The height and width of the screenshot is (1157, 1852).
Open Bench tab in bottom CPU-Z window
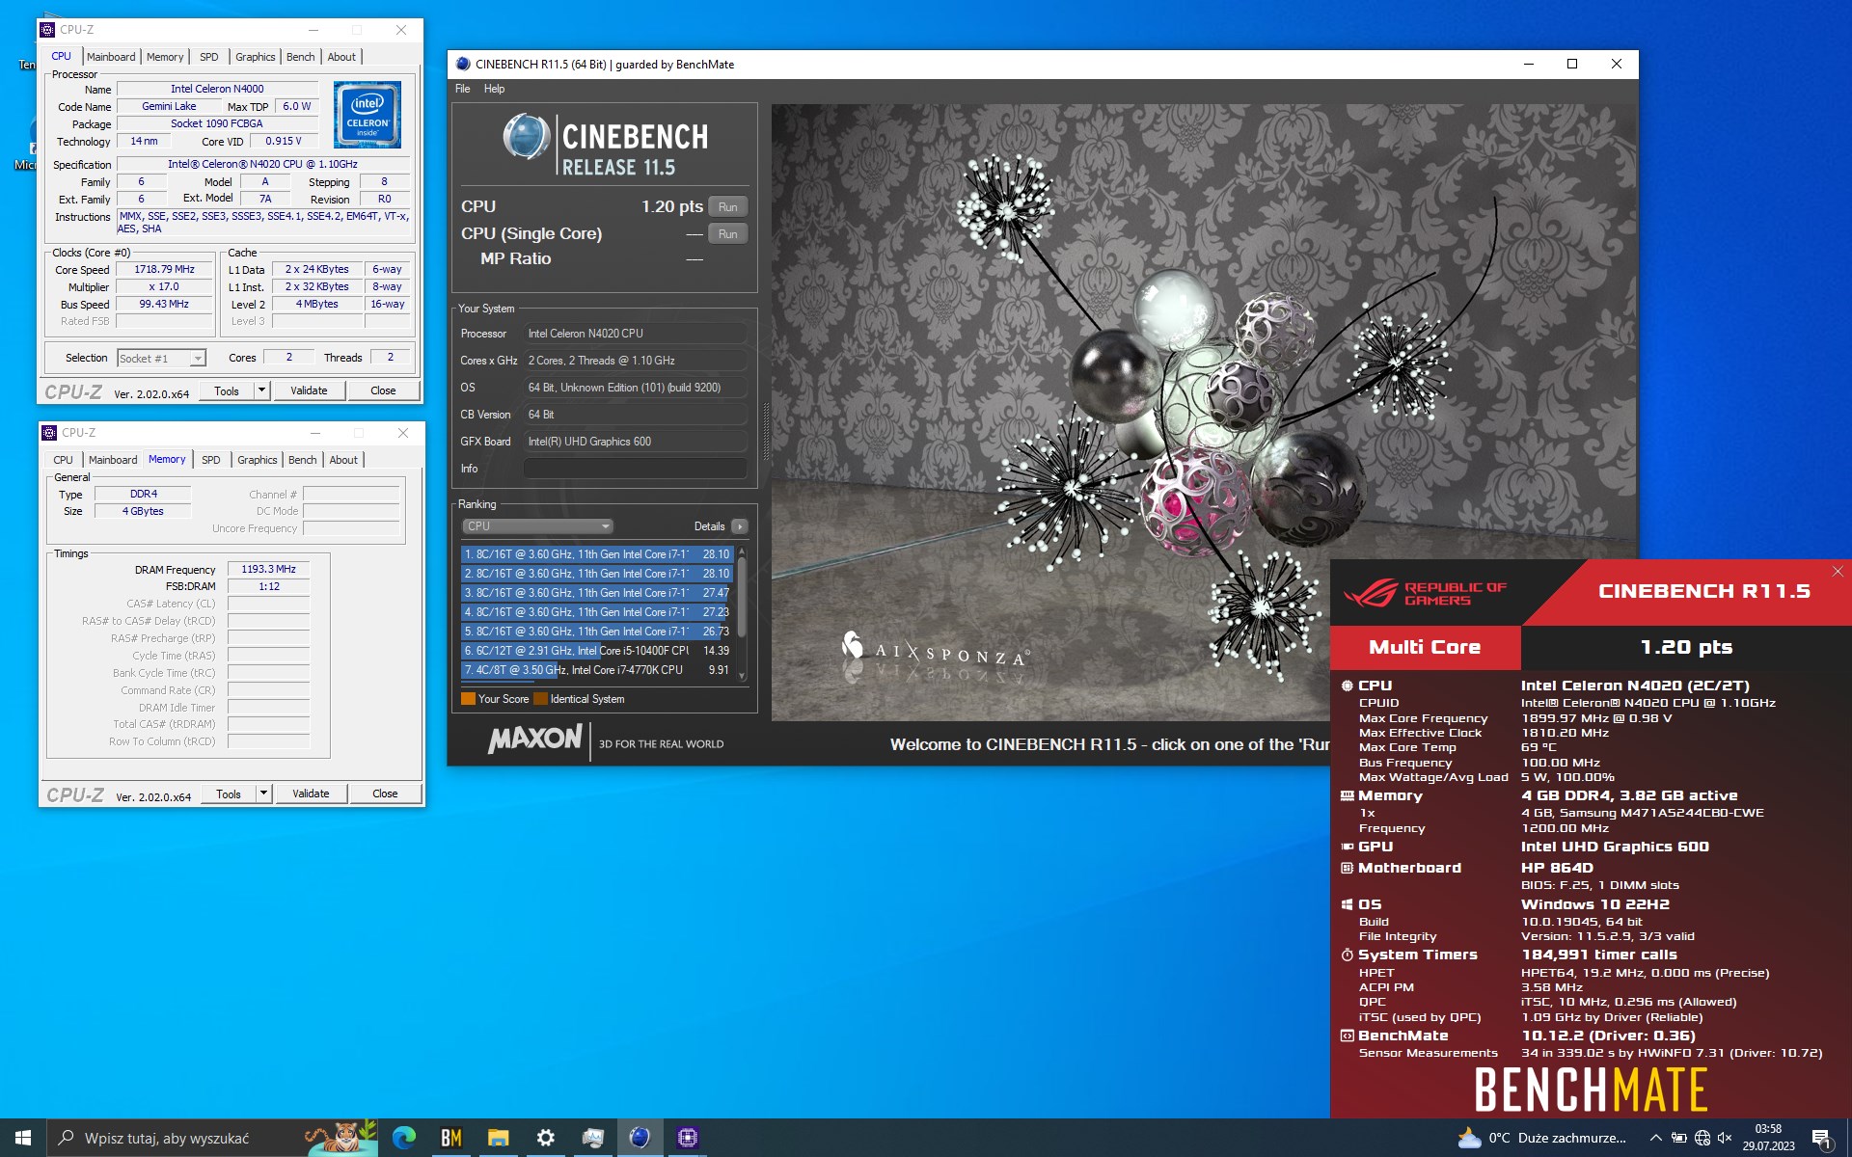302,460
